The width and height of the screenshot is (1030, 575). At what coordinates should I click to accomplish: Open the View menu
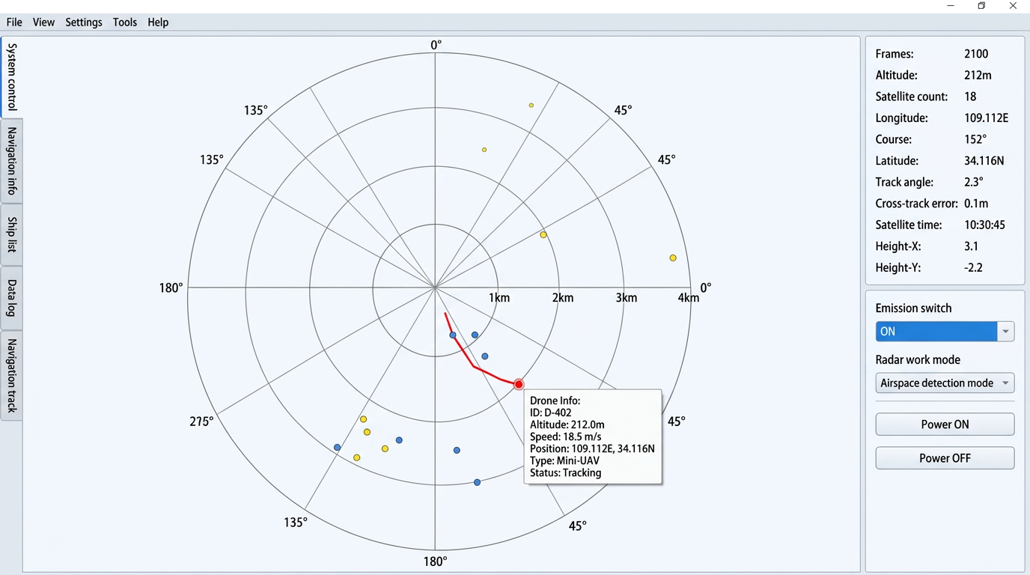click(x=43, y=22)
